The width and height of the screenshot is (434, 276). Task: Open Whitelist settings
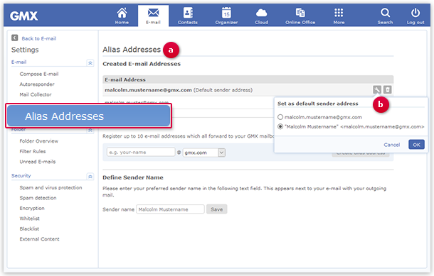pyautogui.click(x=30, y=219)
